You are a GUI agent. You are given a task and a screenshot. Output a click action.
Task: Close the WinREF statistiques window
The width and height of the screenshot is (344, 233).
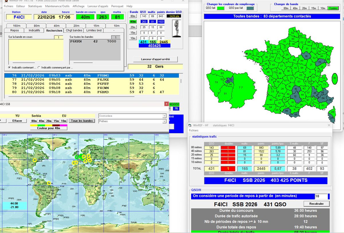coord(329,125)
